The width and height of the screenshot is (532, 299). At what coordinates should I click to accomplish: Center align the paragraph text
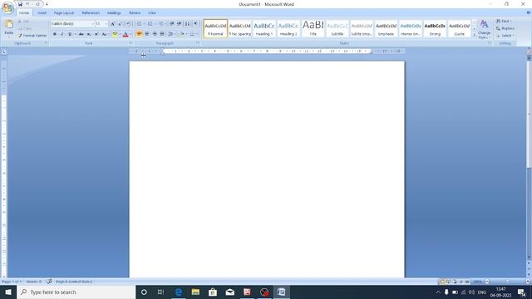click(147, 34)
